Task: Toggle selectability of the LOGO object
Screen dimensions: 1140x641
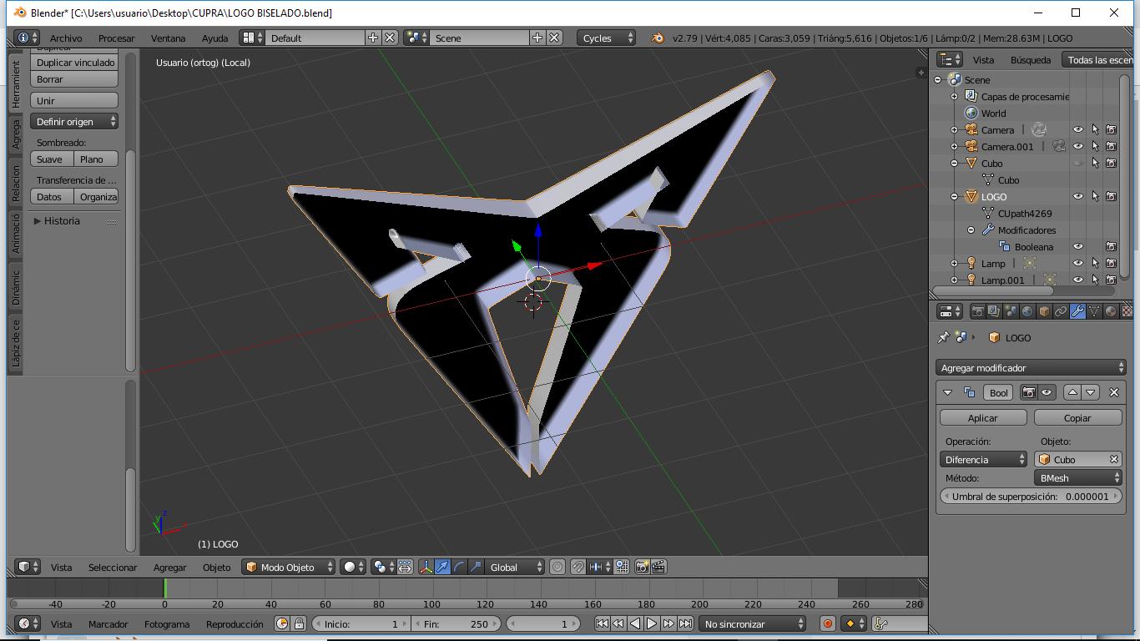Action: 1095,196
